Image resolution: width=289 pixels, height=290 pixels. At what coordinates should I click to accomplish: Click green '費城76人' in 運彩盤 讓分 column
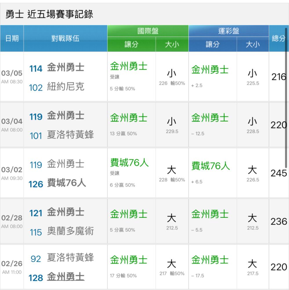point(211,166)
